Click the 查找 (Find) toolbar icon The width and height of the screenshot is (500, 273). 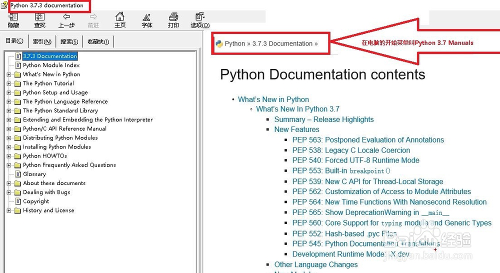click(40, 20)
